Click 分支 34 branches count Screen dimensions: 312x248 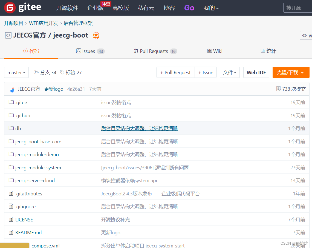point(48,73)
